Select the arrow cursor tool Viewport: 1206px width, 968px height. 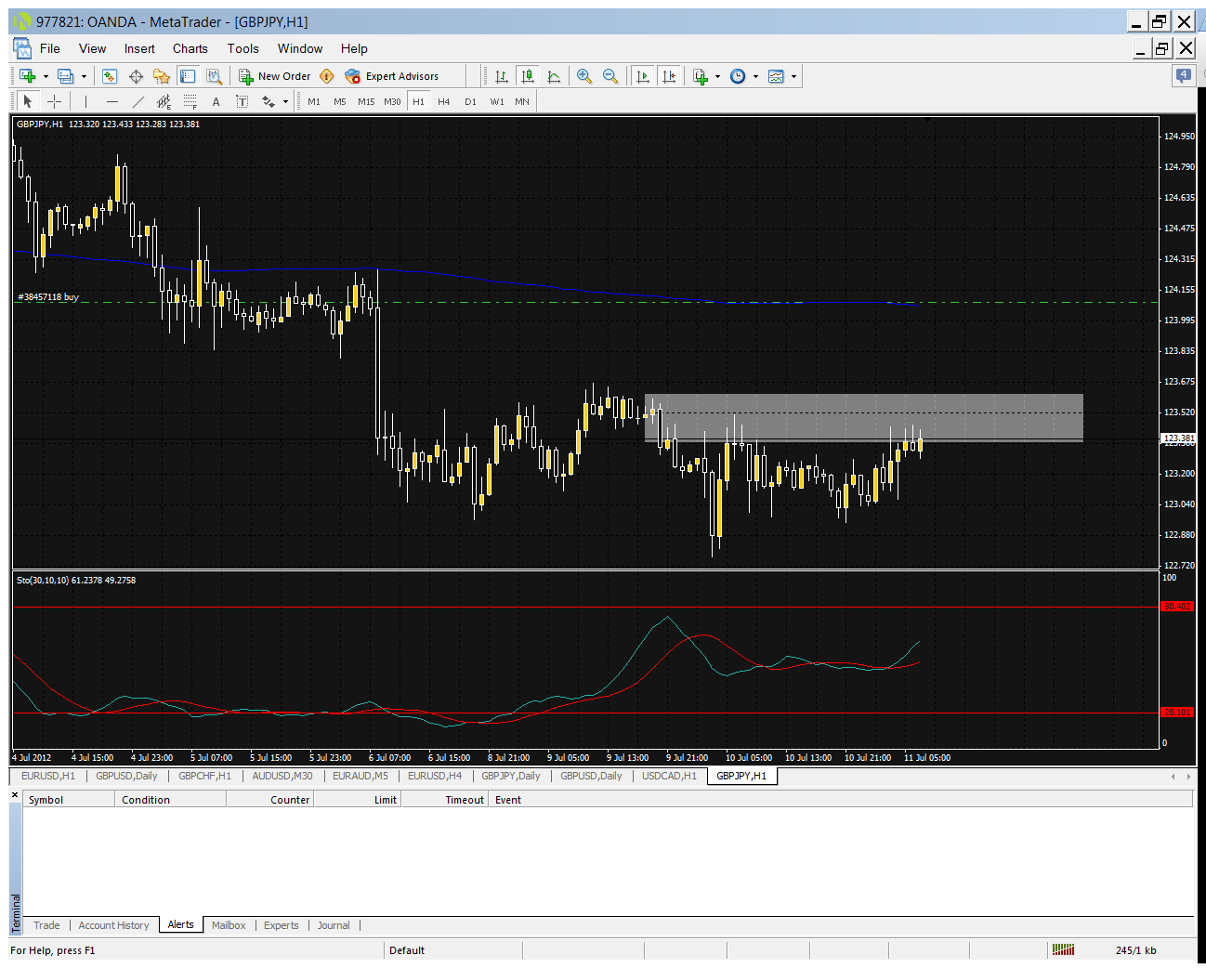pos(28,101)
